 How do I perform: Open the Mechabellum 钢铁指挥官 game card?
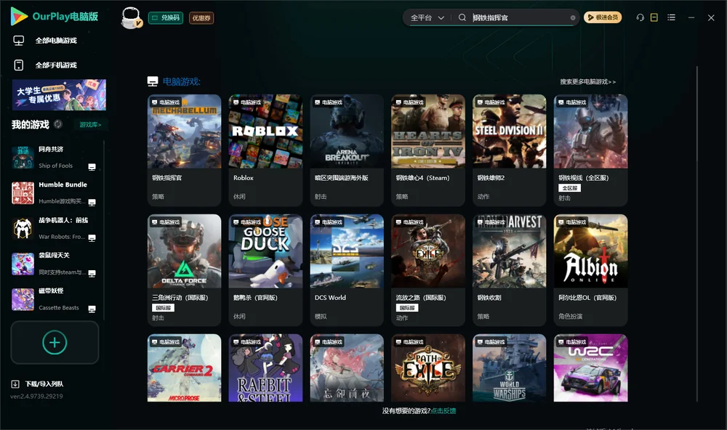184,150
